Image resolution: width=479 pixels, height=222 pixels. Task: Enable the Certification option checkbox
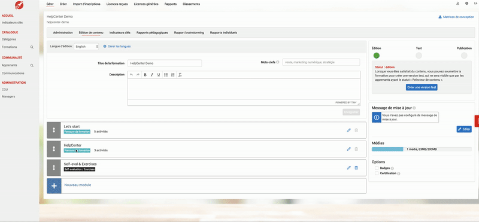(x=377, y=173)
